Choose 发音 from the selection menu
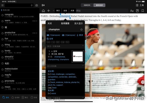This screenshot has width=147, height=103. pos(65,11)
